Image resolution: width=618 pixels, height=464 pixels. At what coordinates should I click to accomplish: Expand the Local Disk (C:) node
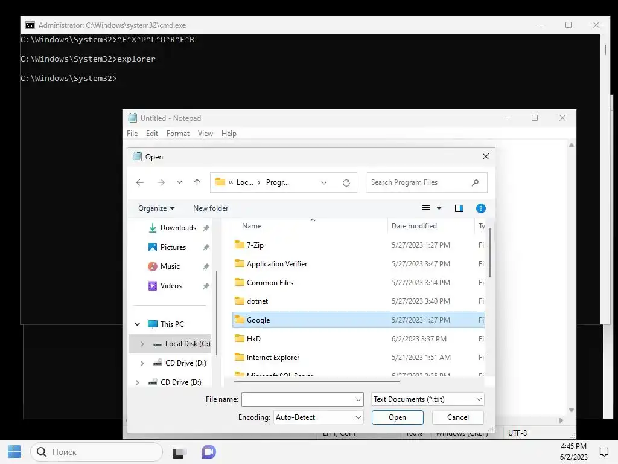[142, 344]
